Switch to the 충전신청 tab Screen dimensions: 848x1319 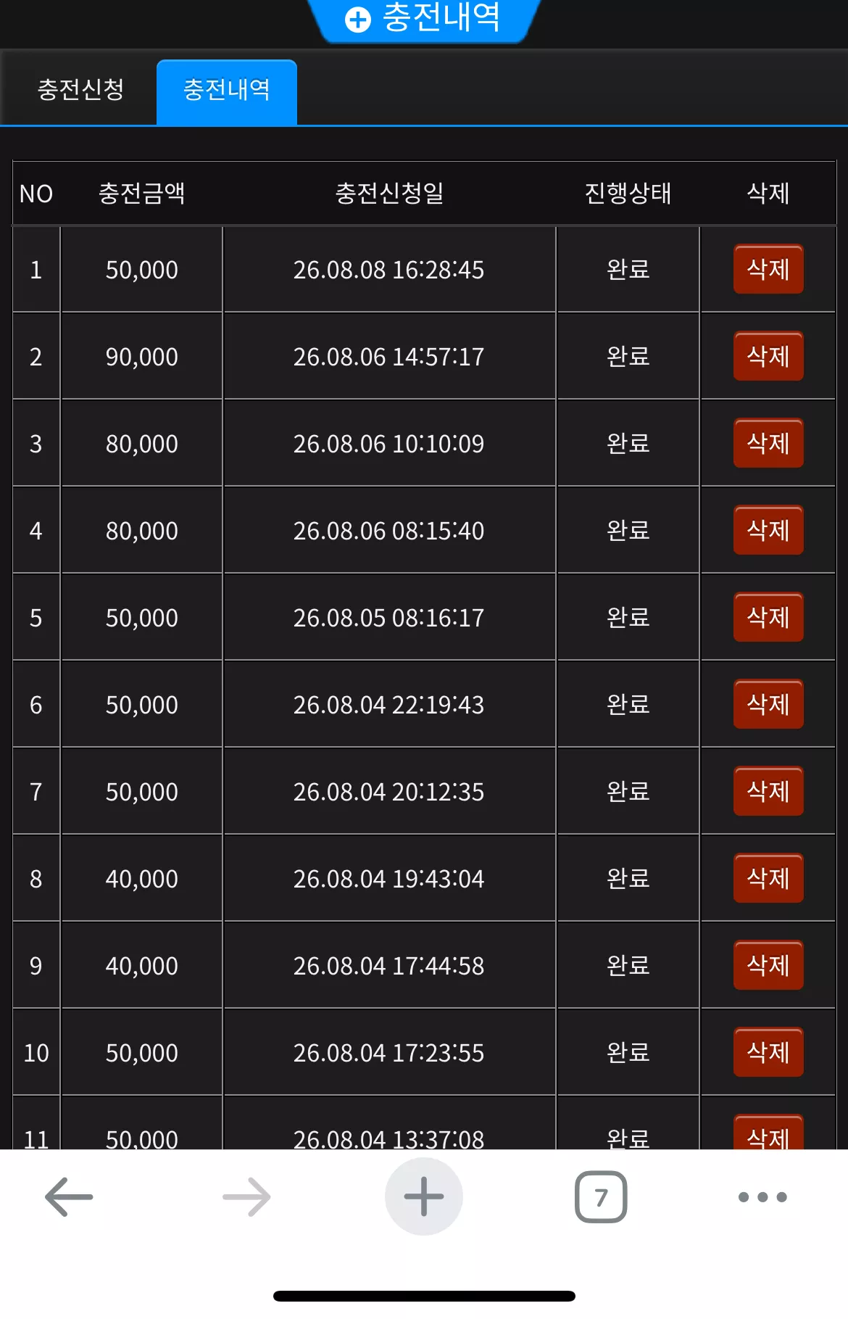80,90
